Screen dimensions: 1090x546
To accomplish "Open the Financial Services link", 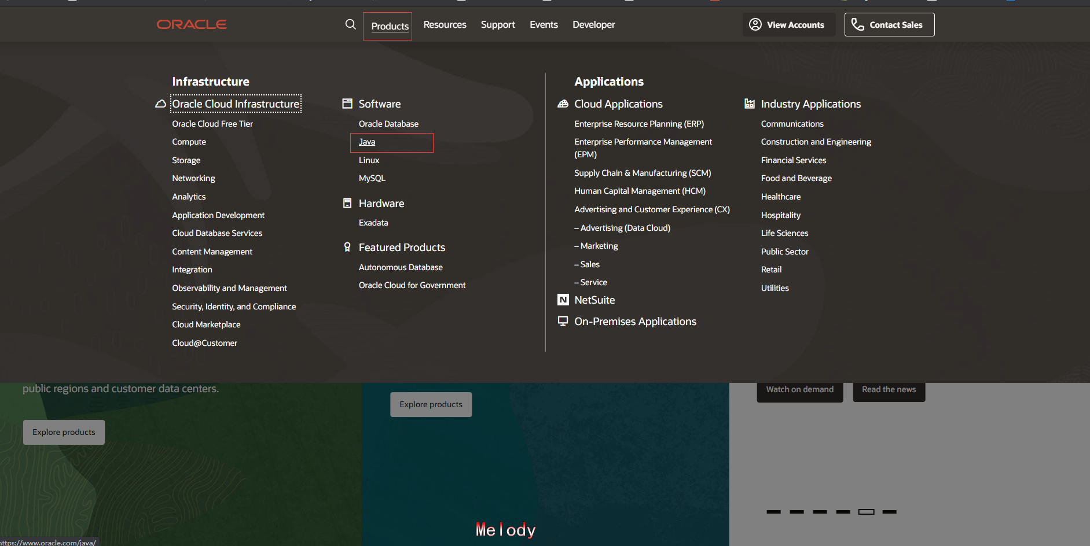I will click(794, 160).
